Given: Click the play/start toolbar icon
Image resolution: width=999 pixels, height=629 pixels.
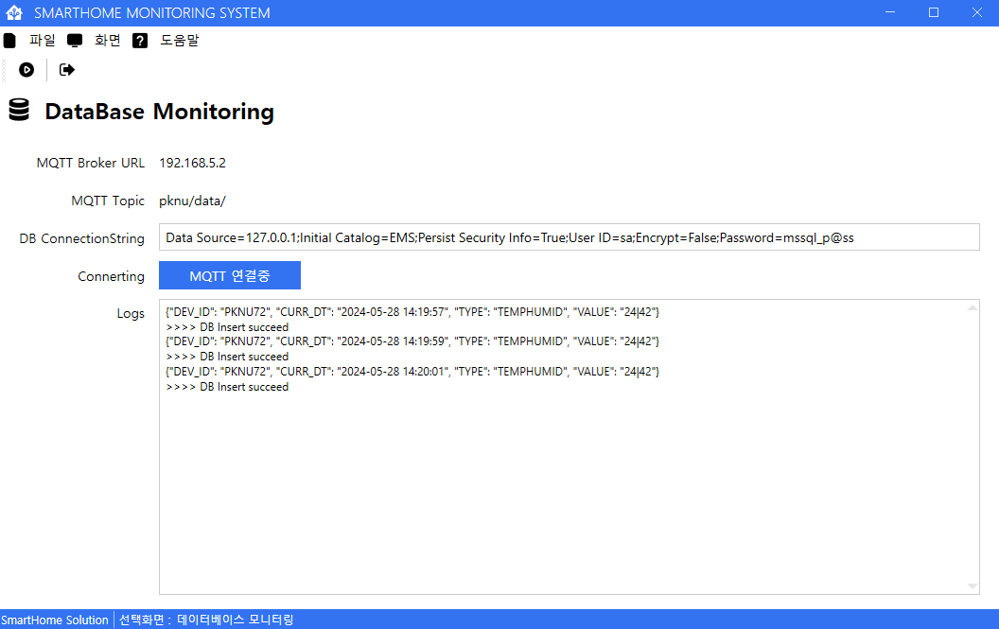Looking at the screenshot, I should click(26, 69).
